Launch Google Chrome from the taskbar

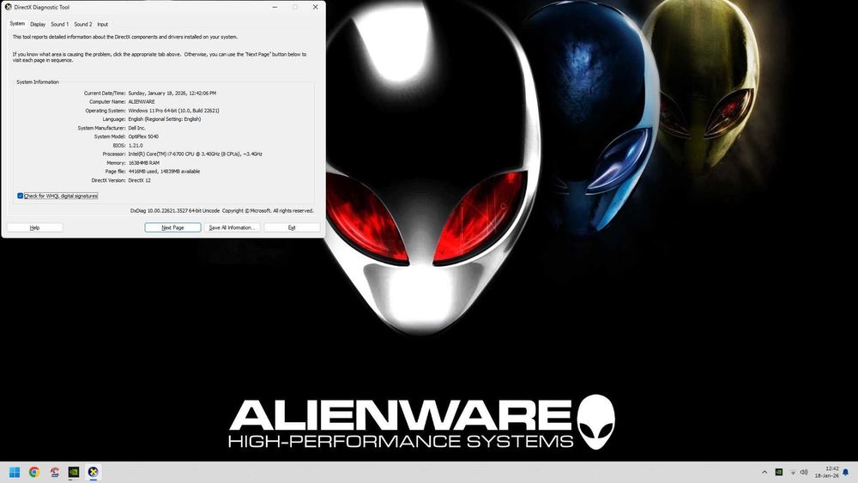coord(34,472)
